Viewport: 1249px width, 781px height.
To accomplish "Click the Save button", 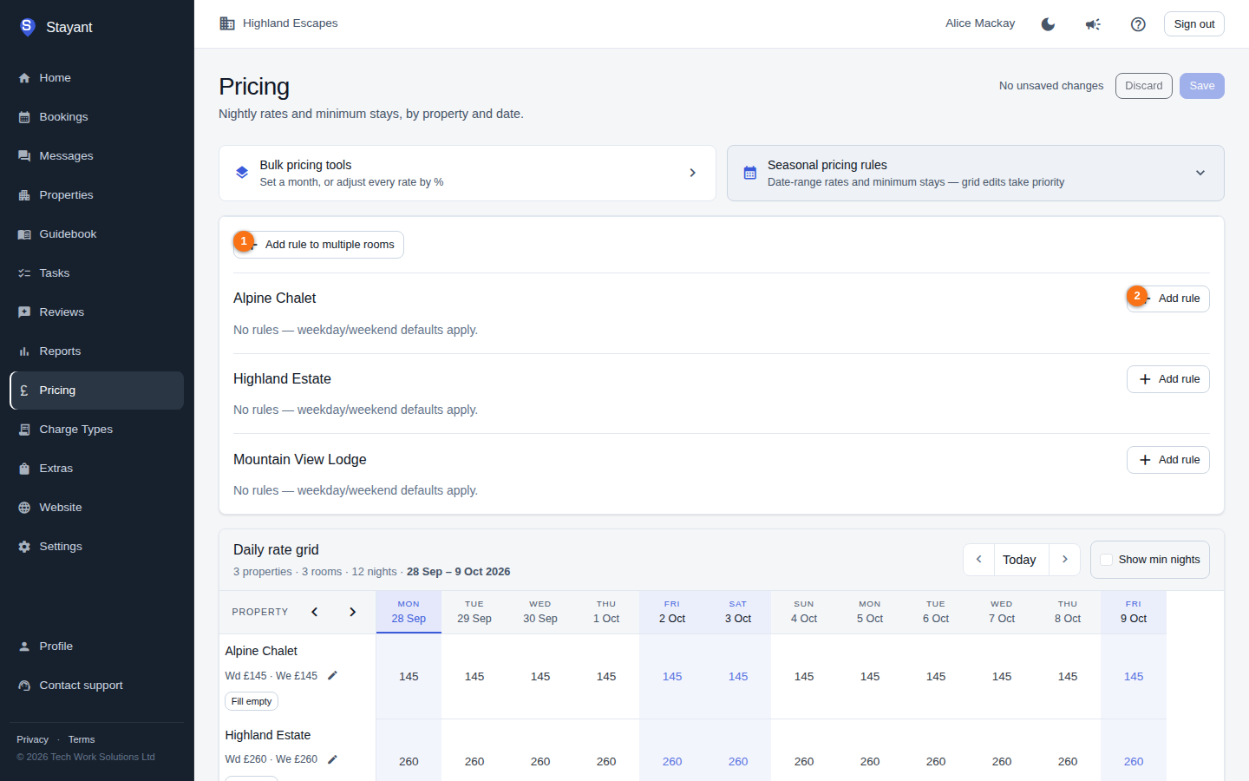I will click(x=1201, y=86).
